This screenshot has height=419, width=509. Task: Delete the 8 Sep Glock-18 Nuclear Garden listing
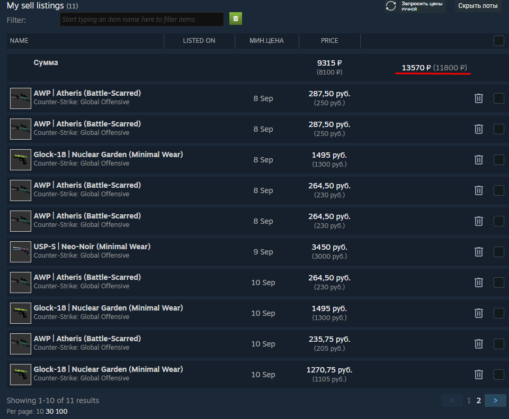pos(478,160)
